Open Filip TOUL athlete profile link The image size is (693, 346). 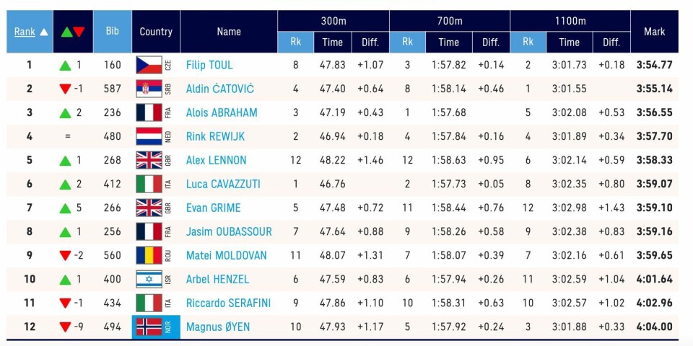tap(209, 65)
